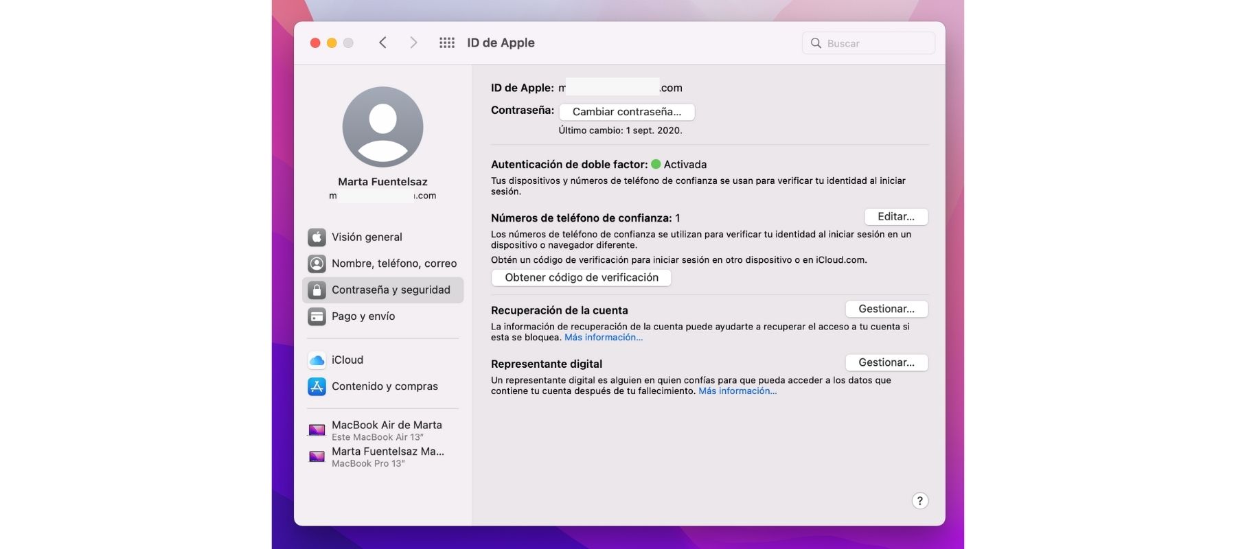1236x549 pixels.
Task: Open Más información link under Representante digital
Action: tap(737, 391)
